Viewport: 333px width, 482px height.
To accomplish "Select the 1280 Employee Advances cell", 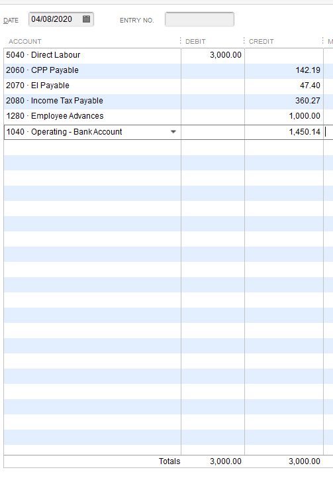I will (x=93, y=117).
